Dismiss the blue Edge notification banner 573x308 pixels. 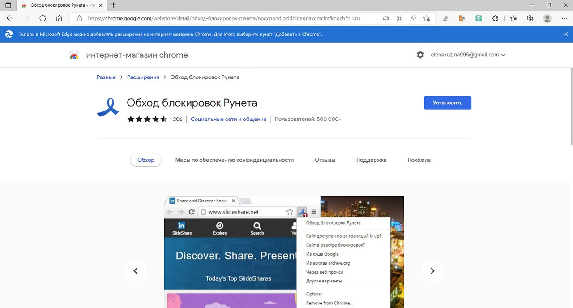tap(566, 34)
